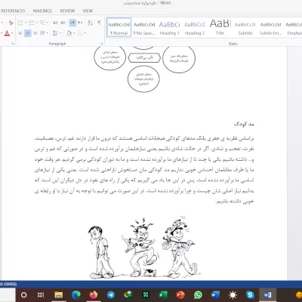The height and width of the screenshot is (302, 302).
Task: Click the inactive Word icon left of sun
Action: [x=215, y=294]
